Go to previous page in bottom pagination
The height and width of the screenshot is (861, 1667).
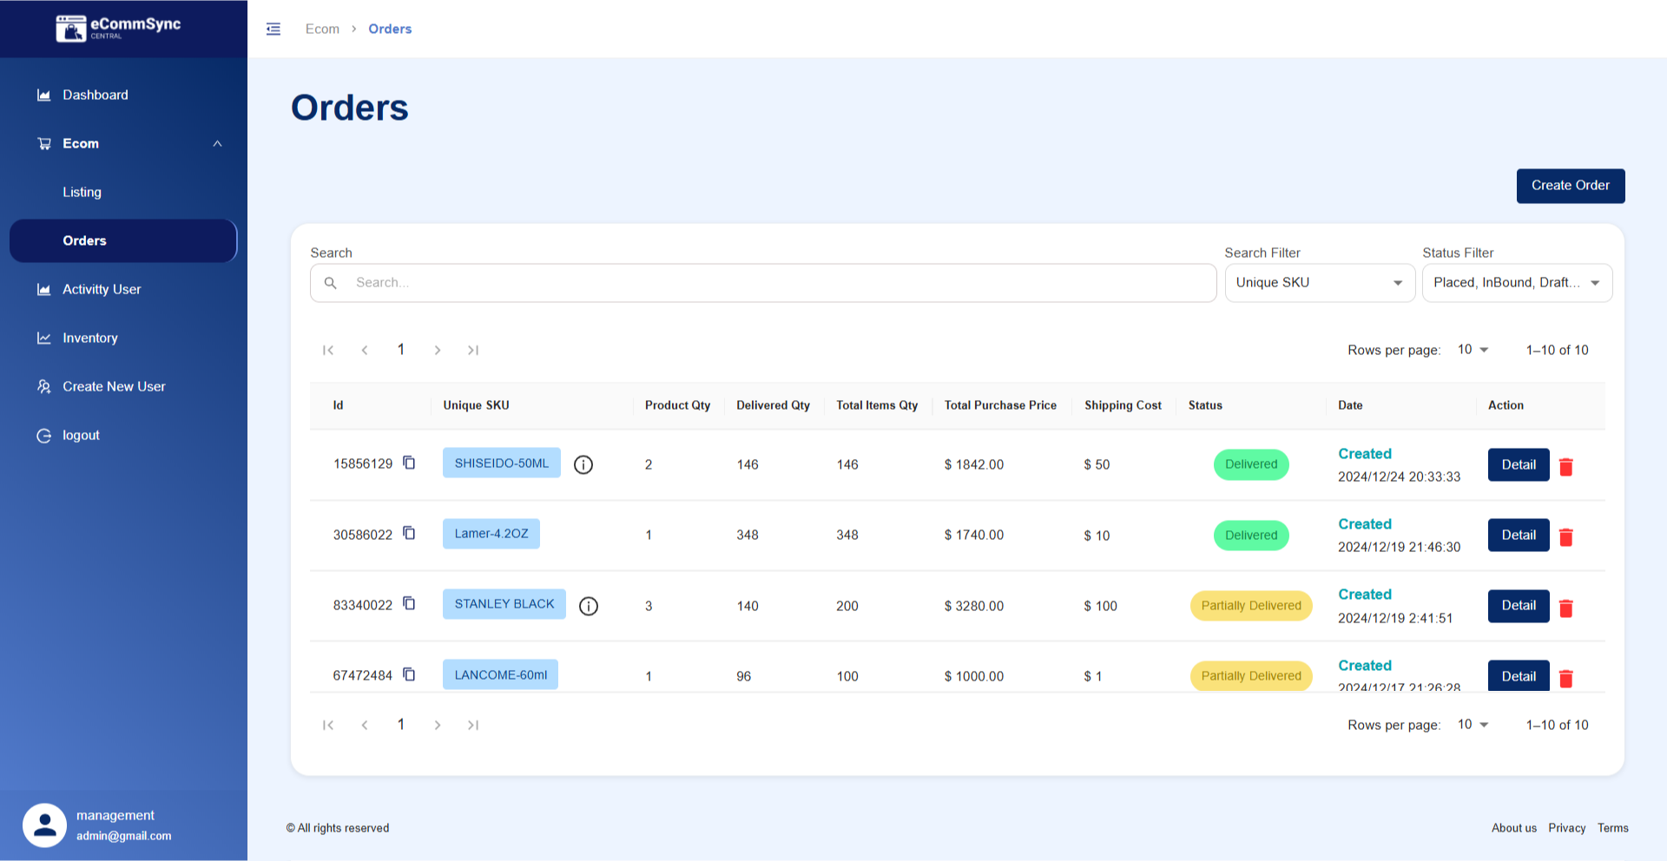coord(365,725)
